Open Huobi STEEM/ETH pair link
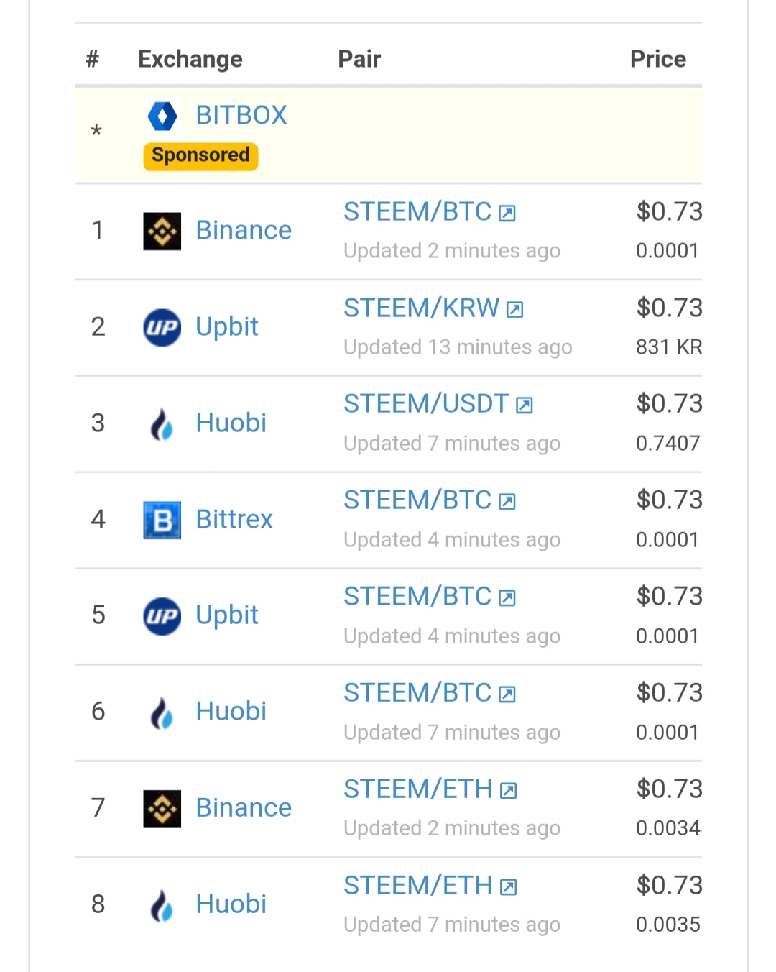This screenshot has height=972, width=776. coord(418,886)
